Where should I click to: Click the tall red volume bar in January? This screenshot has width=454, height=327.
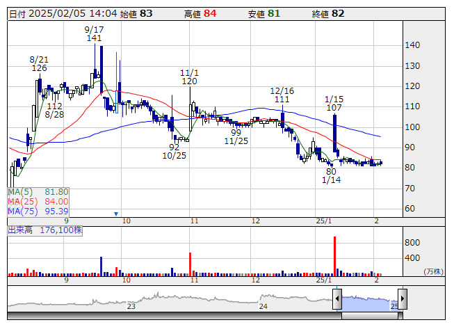(x=334, y=256)
